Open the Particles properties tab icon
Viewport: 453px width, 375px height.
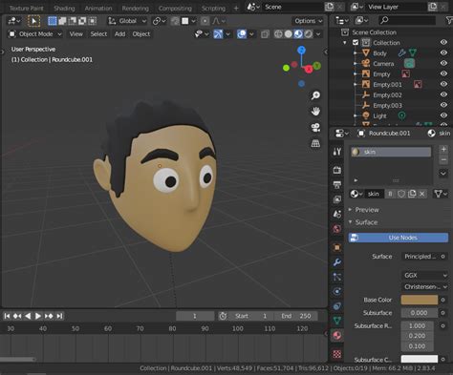click(337, 277)
